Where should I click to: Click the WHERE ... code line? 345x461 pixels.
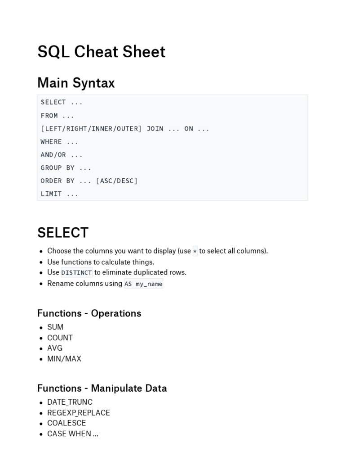59,142
